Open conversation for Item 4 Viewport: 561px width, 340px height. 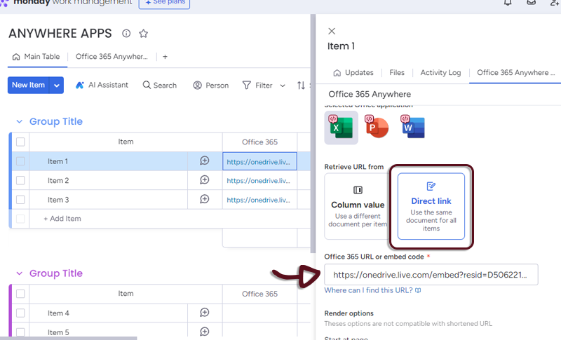(x=205, y=313)
